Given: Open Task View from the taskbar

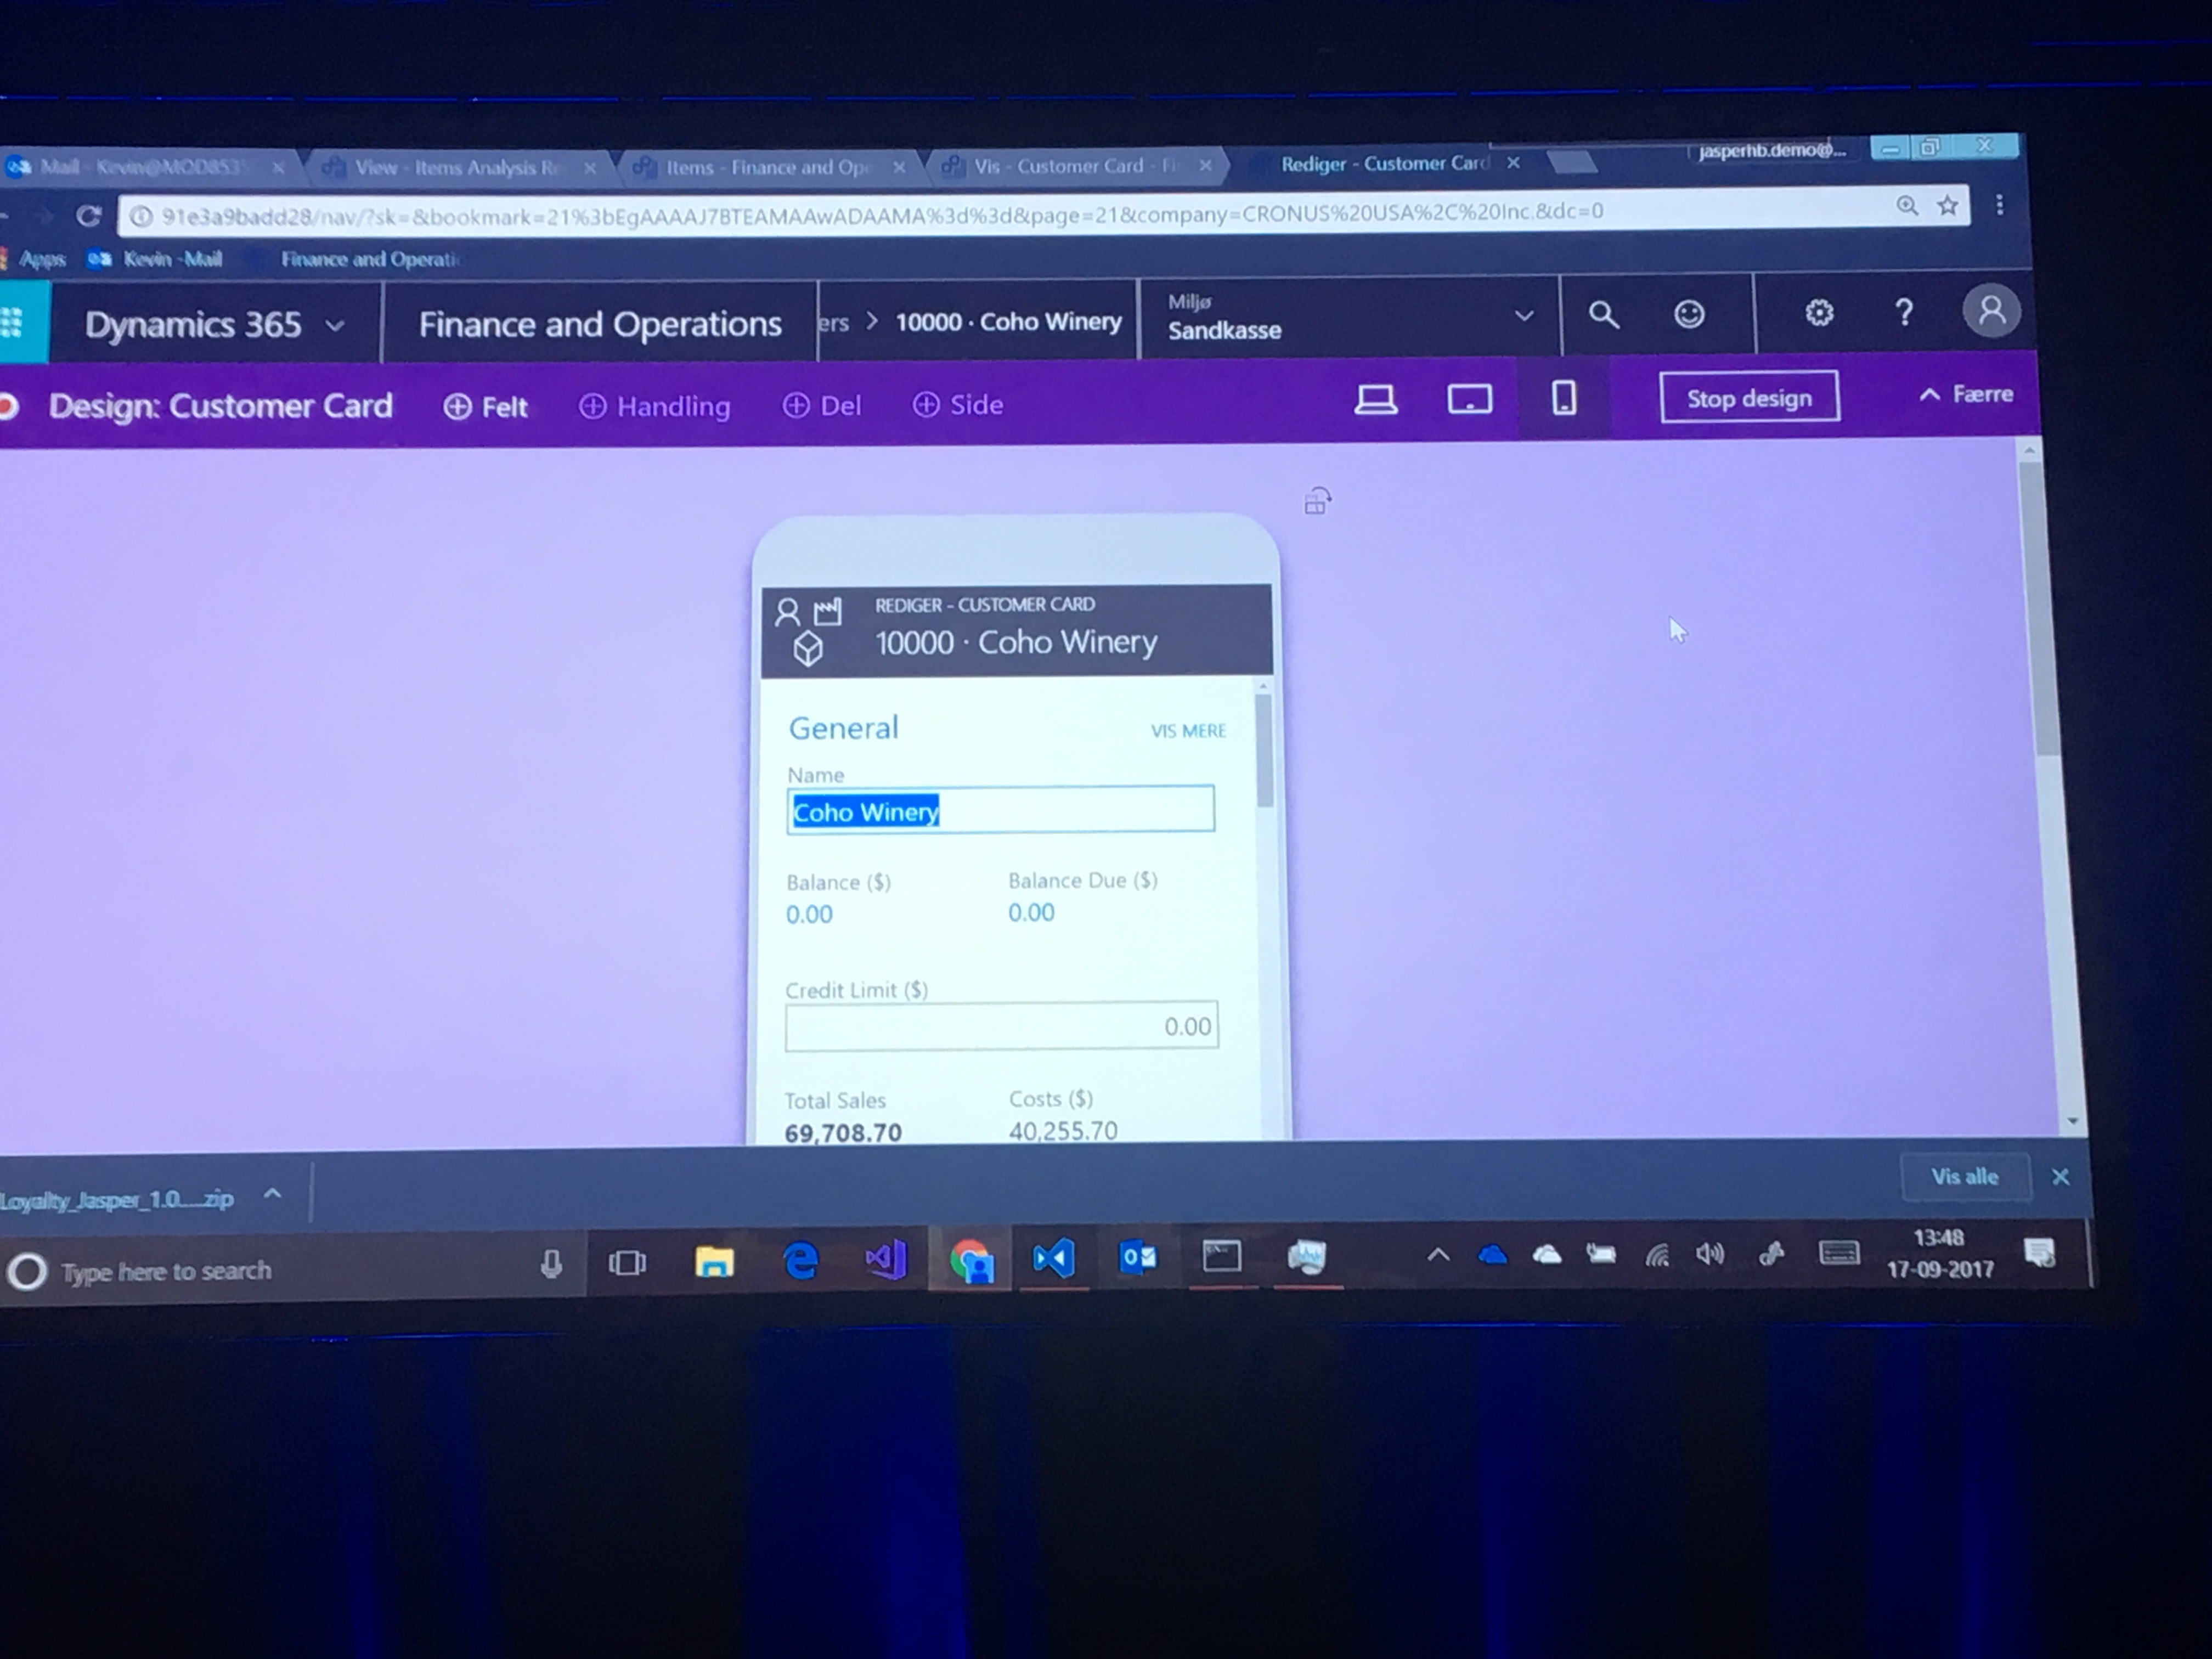Looking at the screenshot, I should pos(627,1264).
